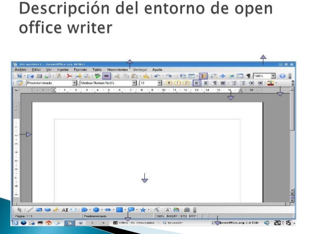Viewport: 312px width, 234px height.
Task: Click the volume speaker tray icon
Action: [x=267, y=223]
